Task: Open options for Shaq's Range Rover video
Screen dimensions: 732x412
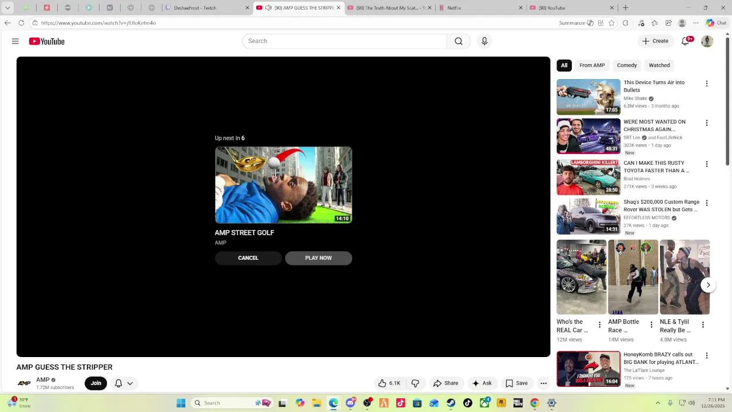Action: coord(707,203)
